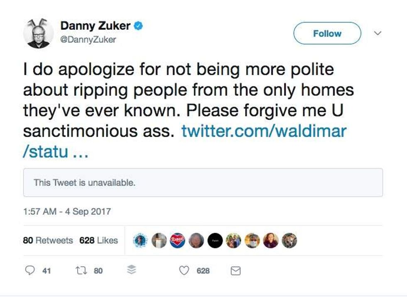The height and width of the screenshot is (297, 407).
Task: Click the Danny Zuker display name
Action: [x=96, y=26]
